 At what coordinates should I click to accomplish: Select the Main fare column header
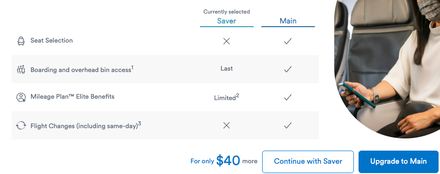[x=288, y=21]
